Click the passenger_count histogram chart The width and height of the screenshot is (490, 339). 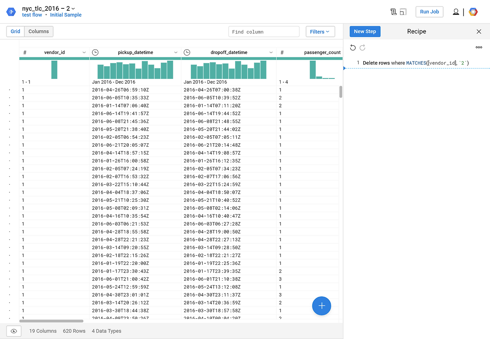(x=322, y=70)
